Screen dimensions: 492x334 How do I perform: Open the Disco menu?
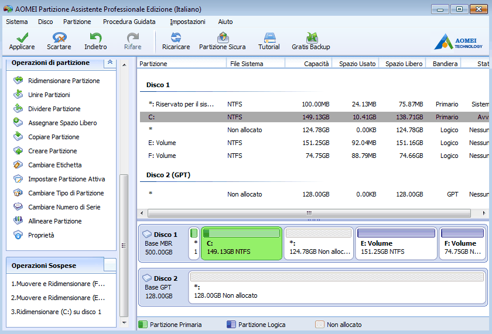click(45, 22)
